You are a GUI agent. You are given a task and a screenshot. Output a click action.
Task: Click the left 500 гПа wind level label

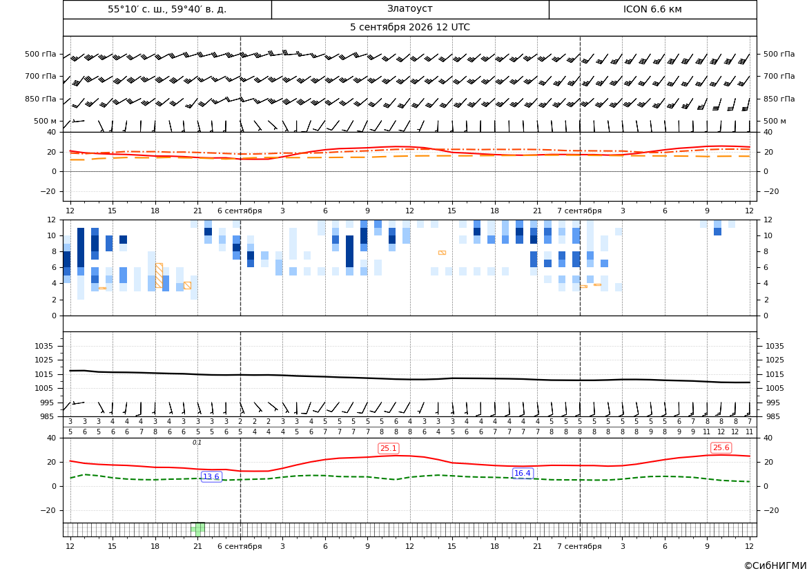(41, 54)
